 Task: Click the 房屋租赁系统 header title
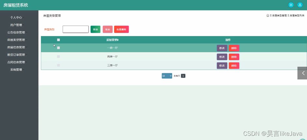coord(16,5)
